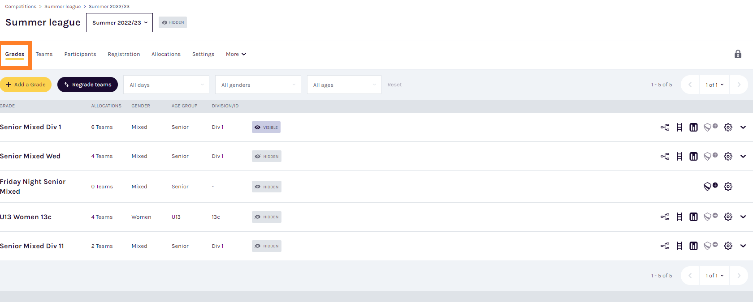Image resolution: width=753 pixels, height=302 pixels.
Task: Click bar chart stats icon for U13 Women 13c
Action: tap(693, 217)
